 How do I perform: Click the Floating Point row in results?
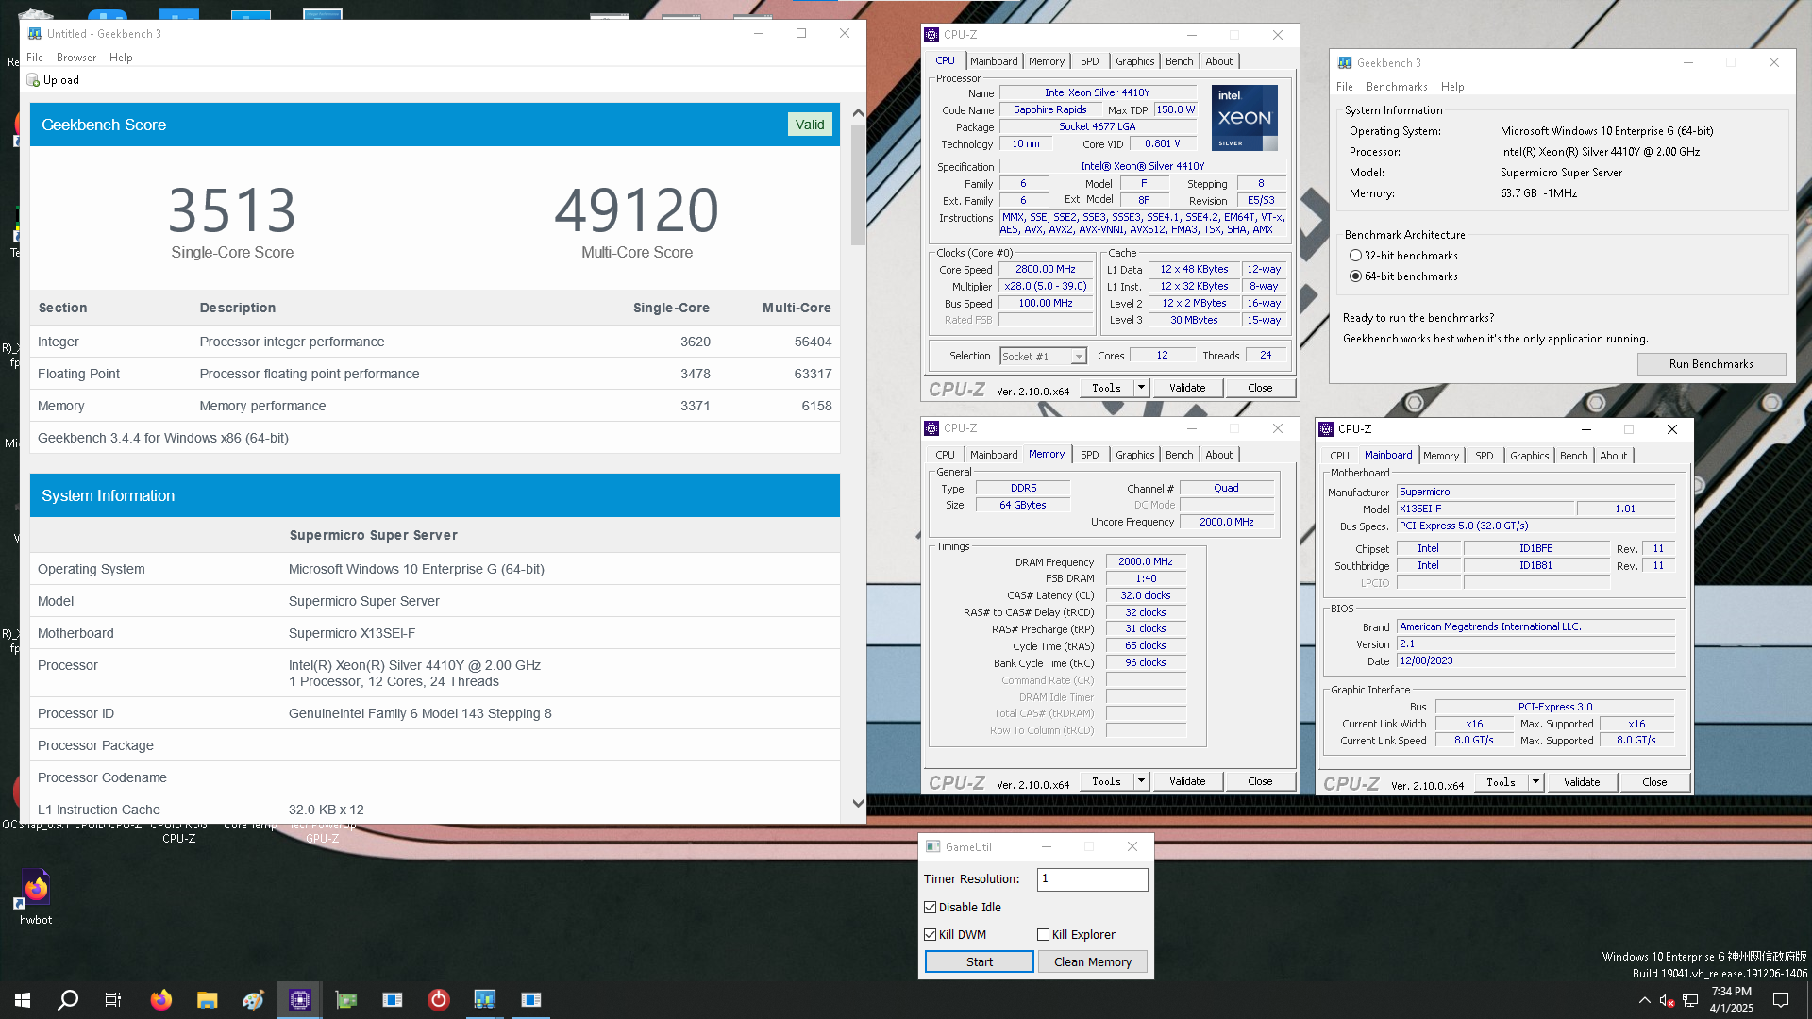point(434,374)
